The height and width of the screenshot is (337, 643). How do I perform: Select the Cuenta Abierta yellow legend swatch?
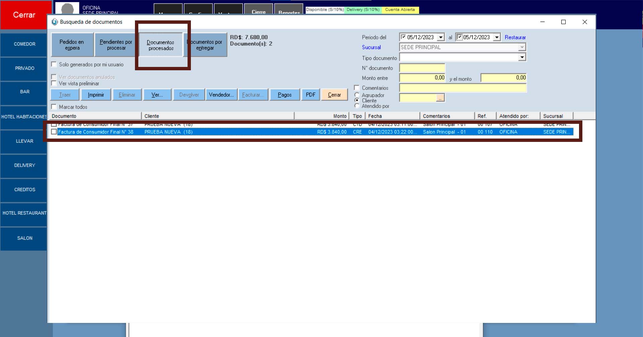[x=400, y=10]
